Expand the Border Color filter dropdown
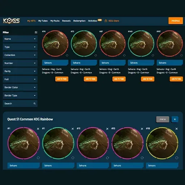Viewport: 185px width, 185px height. (20, 87)
